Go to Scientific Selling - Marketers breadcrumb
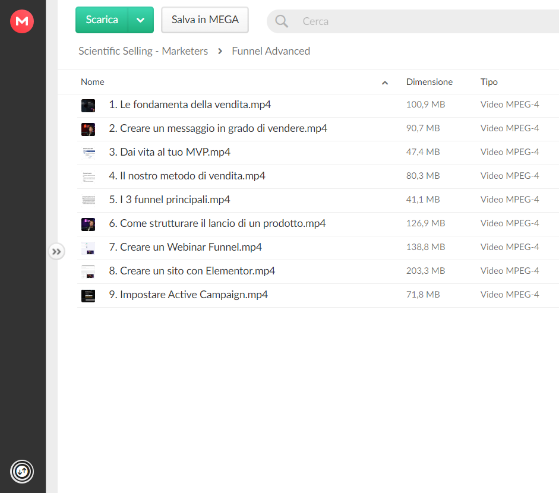This screenshot has width=559, height=493. (143, 51)
